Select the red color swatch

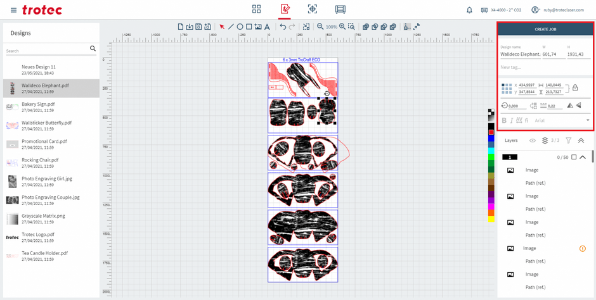click(491, 132)
